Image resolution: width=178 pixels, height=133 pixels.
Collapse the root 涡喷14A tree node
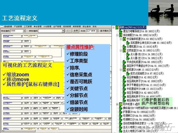(x=114, y=27)
